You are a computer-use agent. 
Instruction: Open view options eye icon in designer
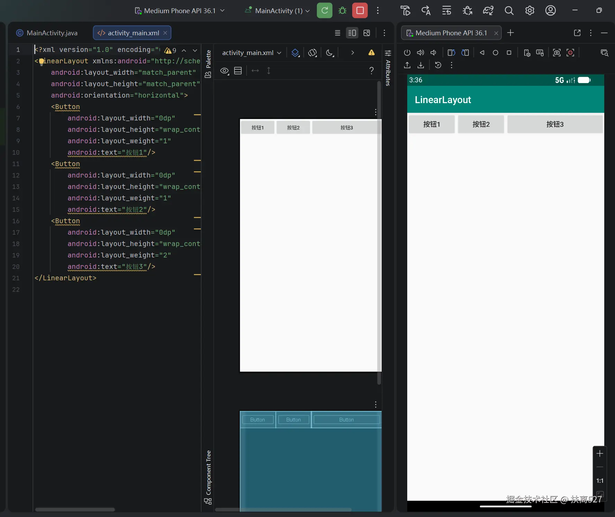224,71
